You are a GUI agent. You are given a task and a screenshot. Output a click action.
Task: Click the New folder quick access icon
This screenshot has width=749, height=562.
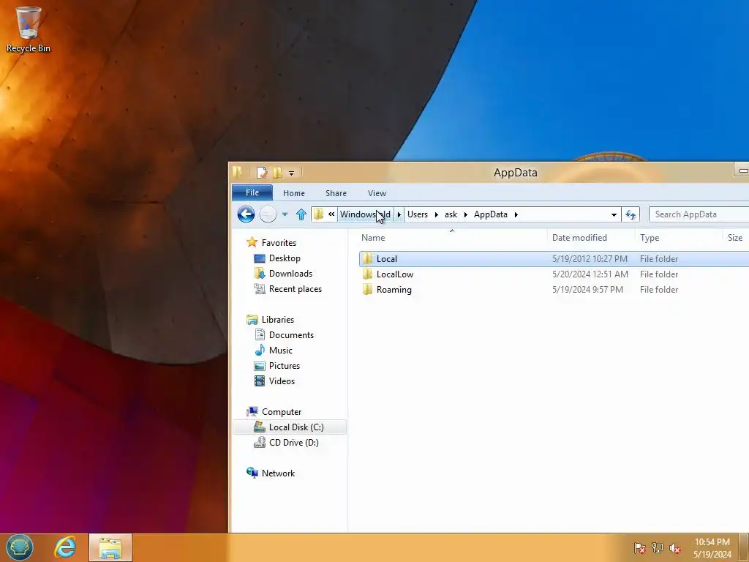(277, 173)
